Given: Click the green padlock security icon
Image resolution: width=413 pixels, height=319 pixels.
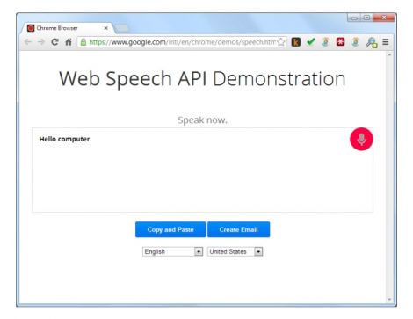Looking at the screenshot, I should click(83, 42).
